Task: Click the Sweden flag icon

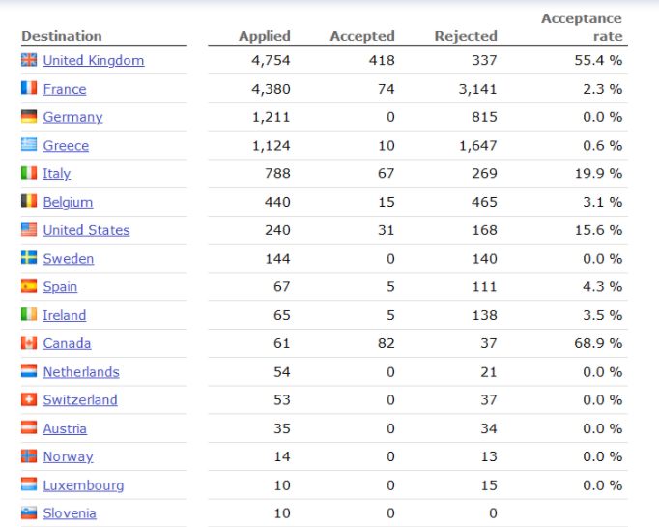Action: [29, 258]
